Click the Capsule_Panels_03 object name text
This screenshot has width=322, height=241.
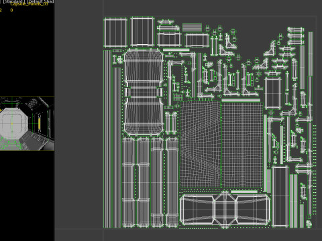pos(30,4)
